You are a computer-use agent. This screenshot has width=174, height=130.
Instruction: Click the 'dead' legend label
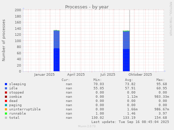(x=13, y=101)
